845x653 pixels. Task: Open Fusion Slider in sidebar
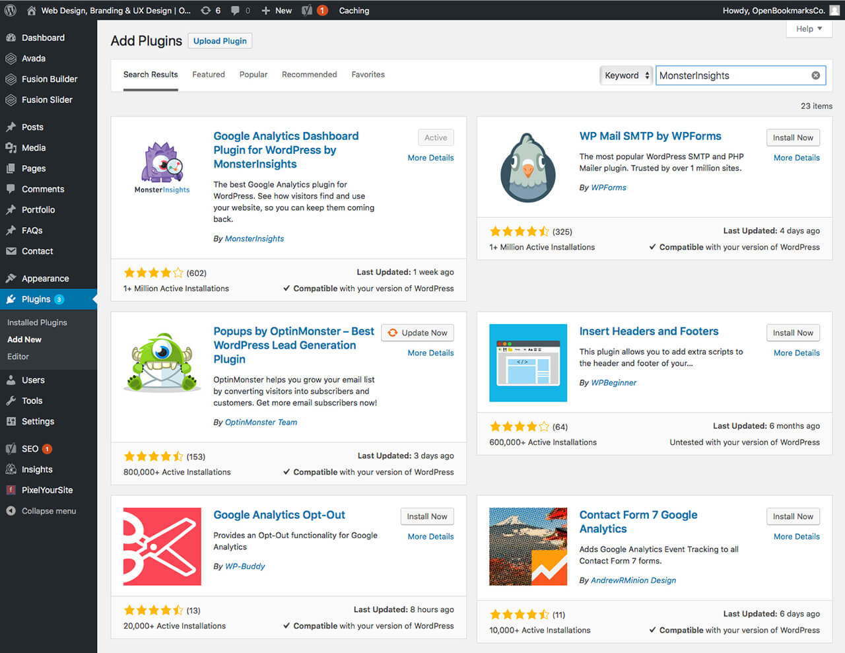pyautogui.click(x=48, y=100)
